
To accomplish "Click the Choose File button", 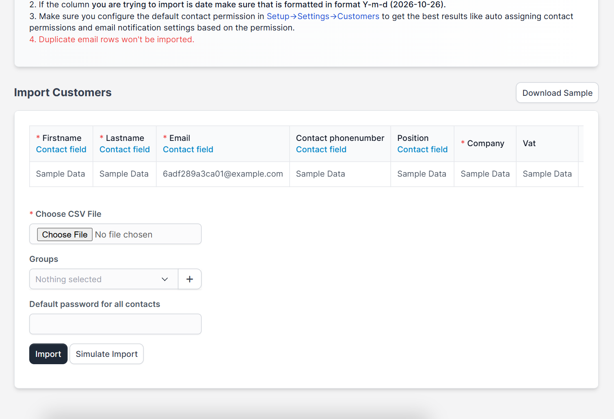I will pos(65,235).
